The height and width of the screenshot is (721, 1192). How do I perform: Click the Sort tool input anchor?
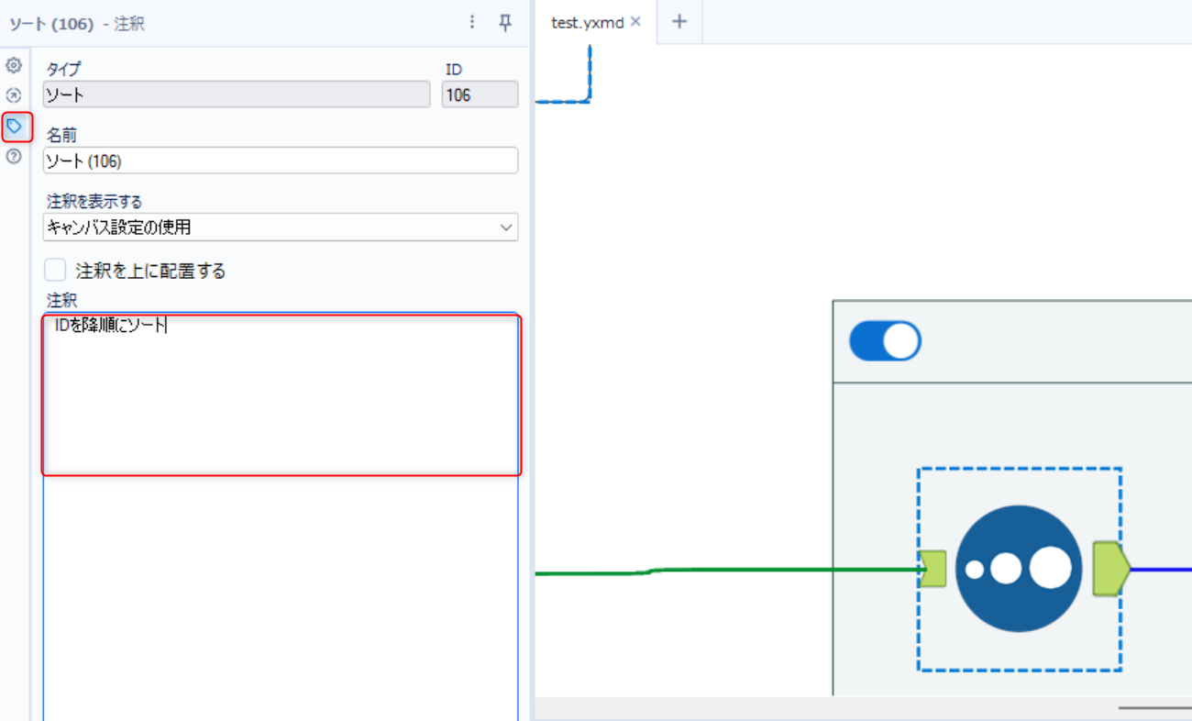coord(933,569)
